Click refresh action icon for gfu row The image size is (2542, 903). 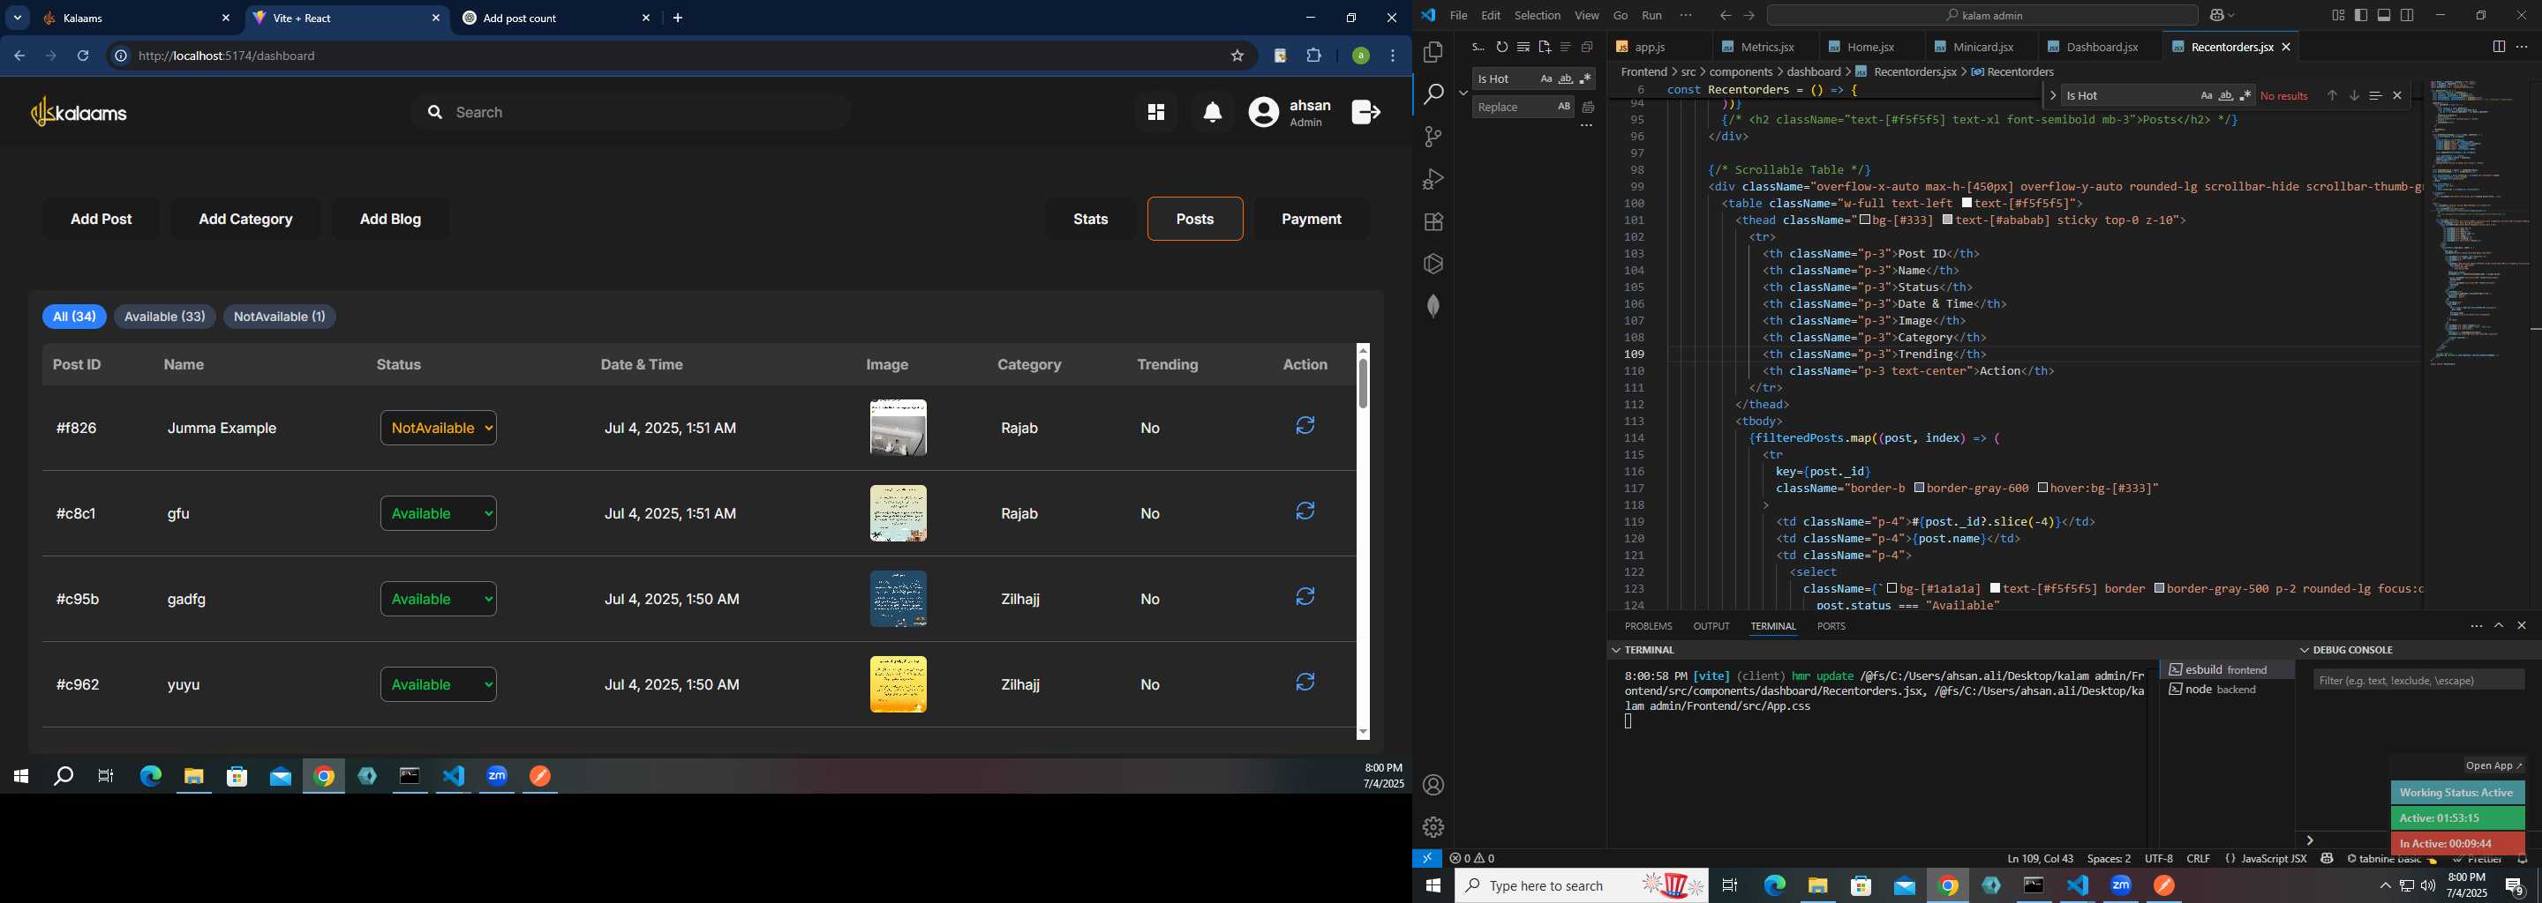pos(1305,511)
